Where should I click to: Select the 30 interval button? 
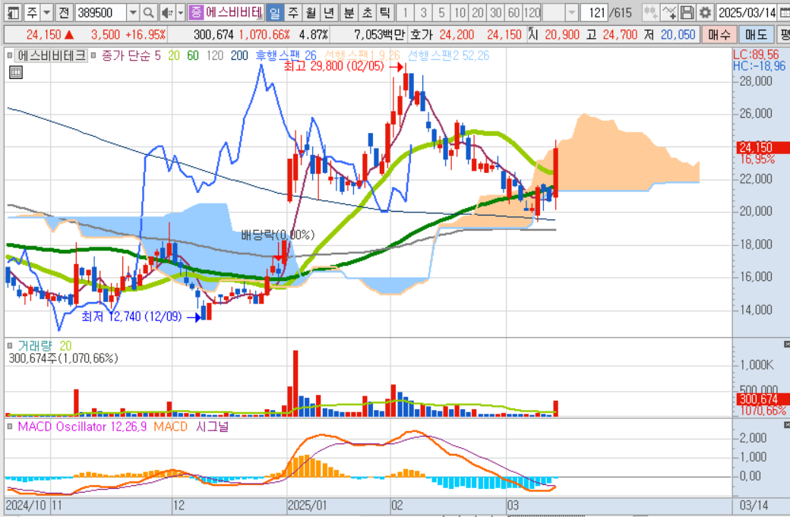pos(496,13)
